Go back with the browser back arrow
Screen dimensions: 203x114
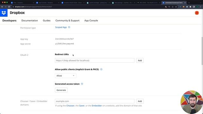(2, 7)
